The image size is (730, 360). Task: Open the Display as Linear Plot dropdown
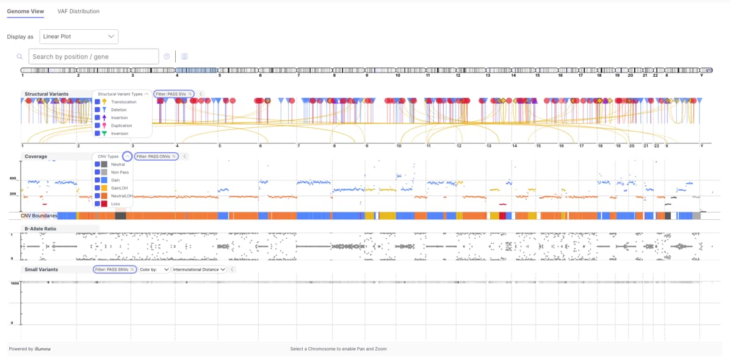[79, 37]
